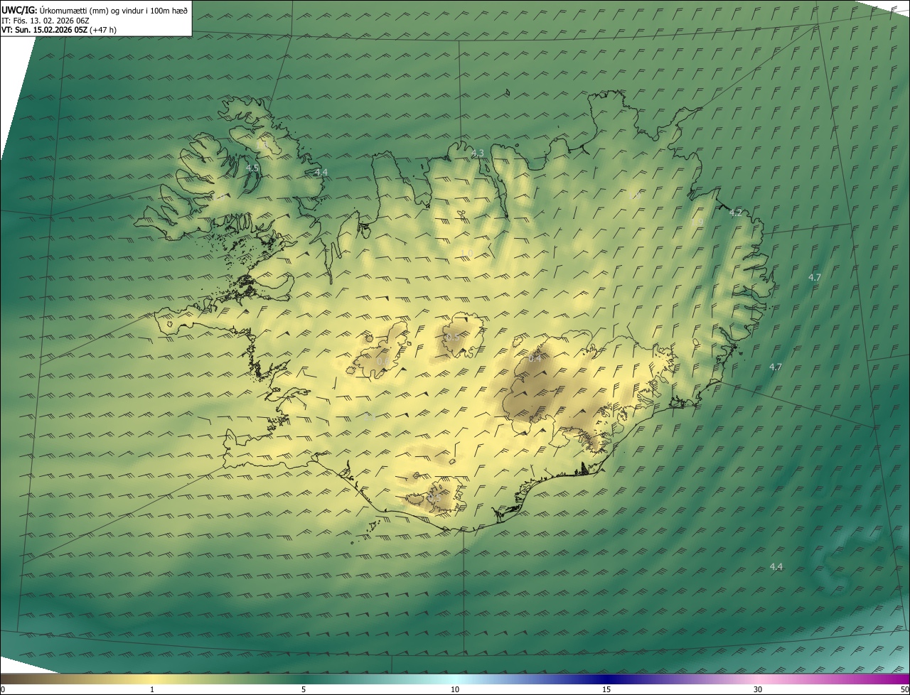
Task: Click the 0.4 value label on the large glacier
Action: coord(535,359)
